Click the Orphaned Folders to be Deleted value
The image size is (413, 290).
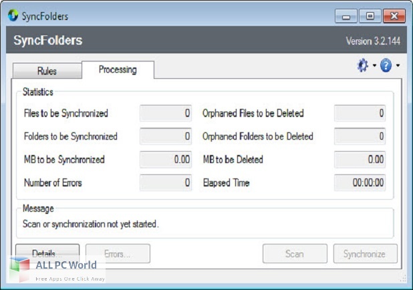pos(360,136)
